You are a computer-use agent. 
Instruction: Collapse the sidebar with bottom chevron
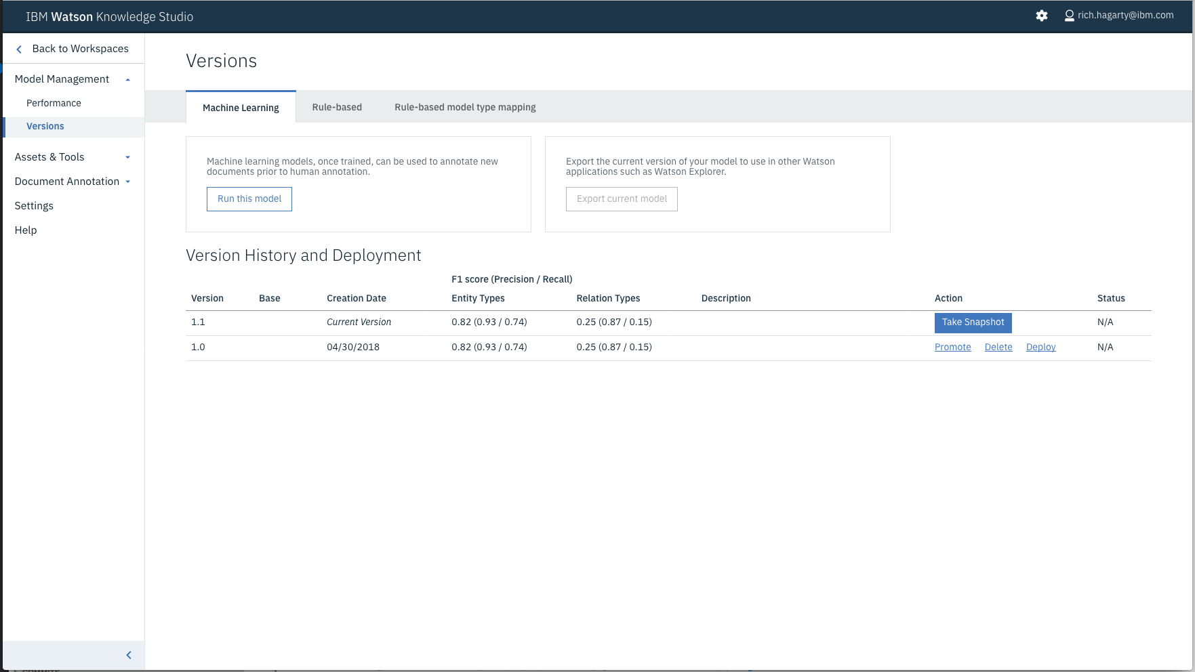pos(129,655)
